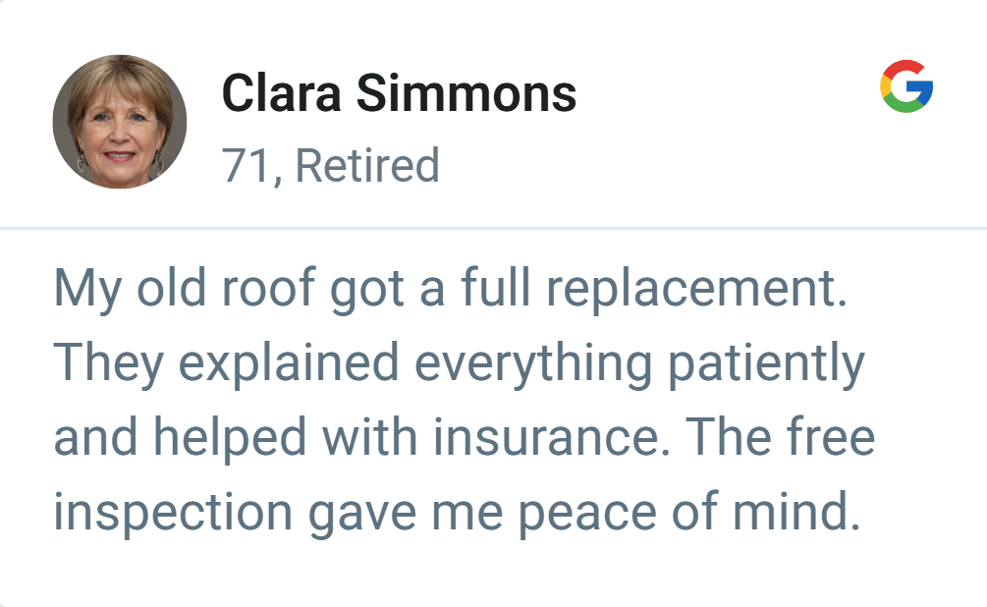This screenshot has height=607, width=987.
Task: Click the age "71" in subtitle
Action: click(x=245, y=166)
